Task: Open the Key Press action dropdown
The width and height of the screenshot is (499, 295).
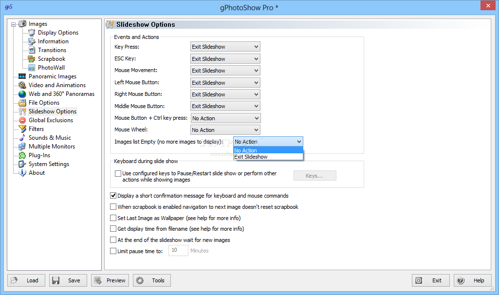Action: click(x=225, y=47)
